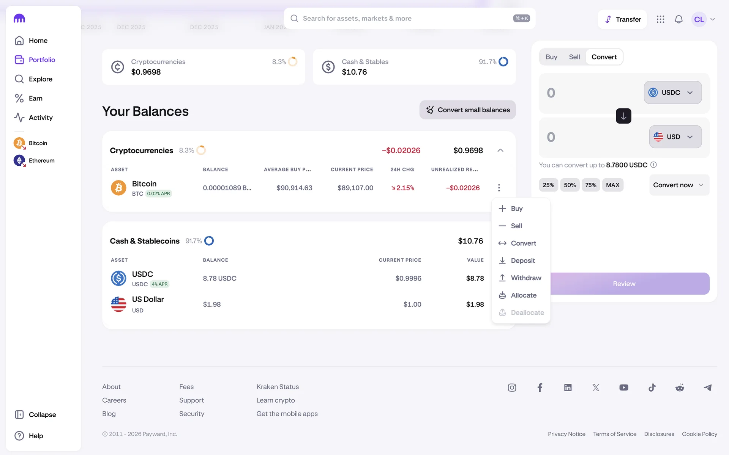Click the swap direction arrow button
Image resolution: width=729 pixels, height=455 pixels.
coord(623,116)
